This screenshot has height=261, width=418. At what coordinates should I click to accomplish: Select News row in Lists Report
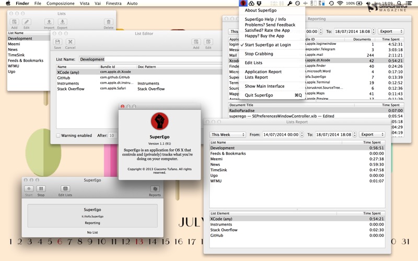tap(297, 164)
